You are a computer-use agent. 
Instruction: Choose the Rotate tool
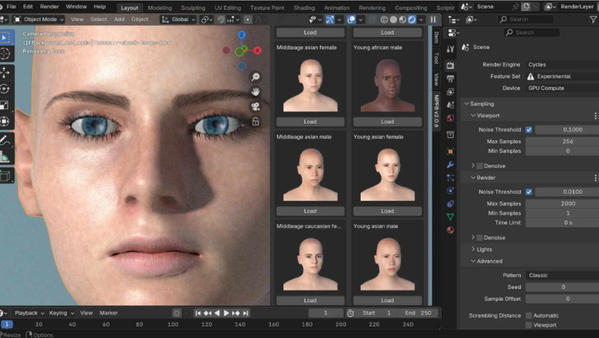click(5, 89)
